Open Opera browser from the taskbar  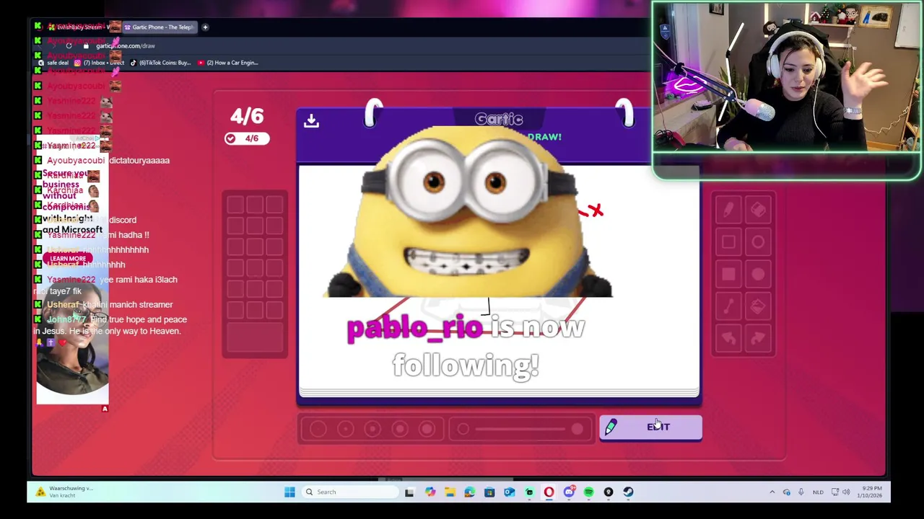[549, 492]
